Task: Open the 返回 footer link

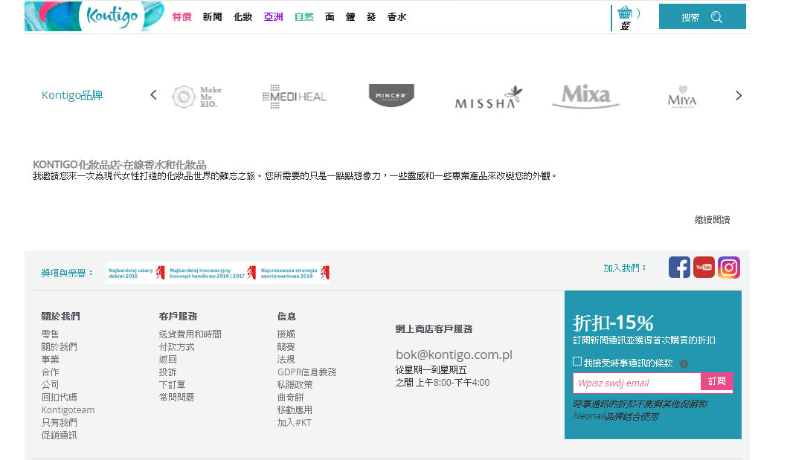Action: point(167,359)
